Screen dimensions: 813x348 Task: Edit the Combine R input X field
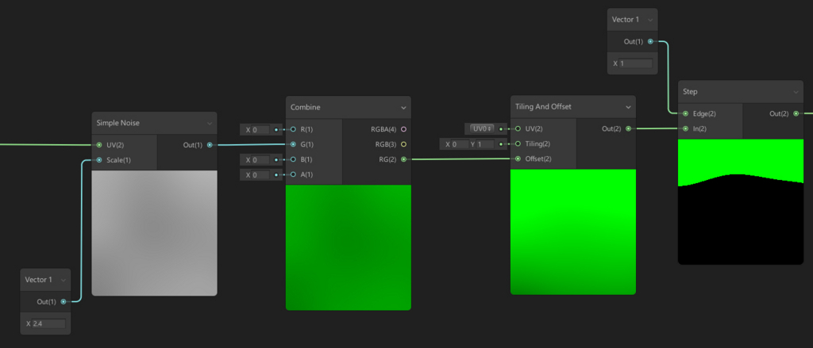260,129
